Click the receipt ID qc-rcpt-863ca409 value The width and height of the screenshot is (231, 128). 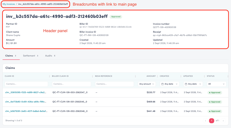[x=180, y=35]
